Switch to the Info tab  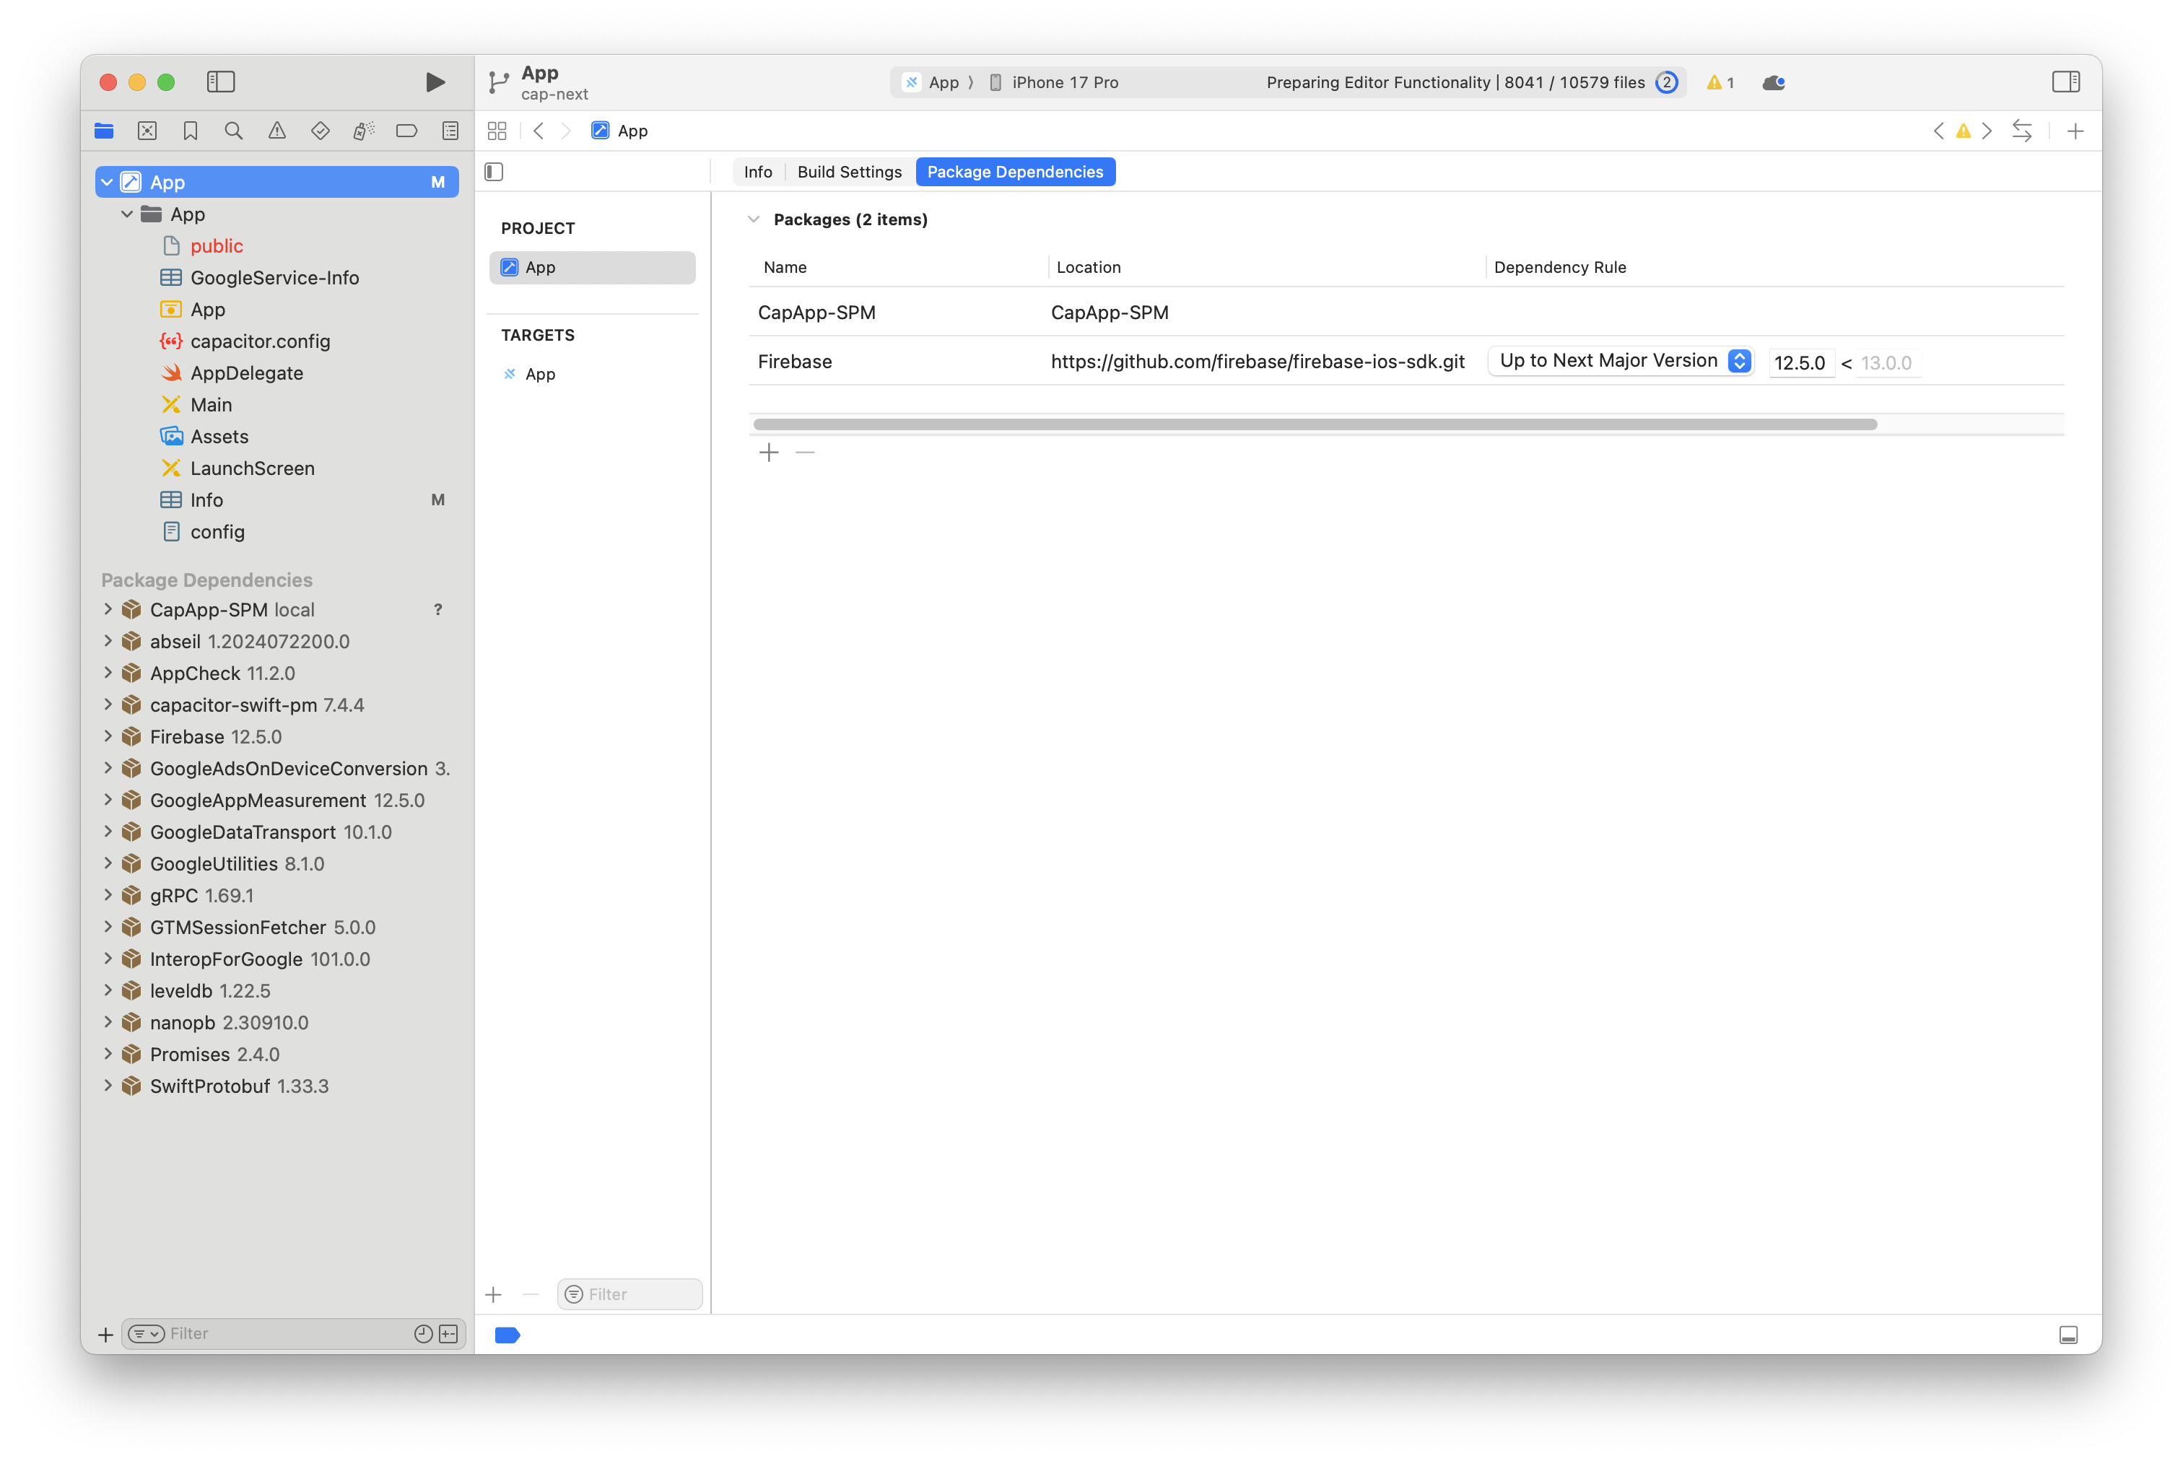[757, 173]
